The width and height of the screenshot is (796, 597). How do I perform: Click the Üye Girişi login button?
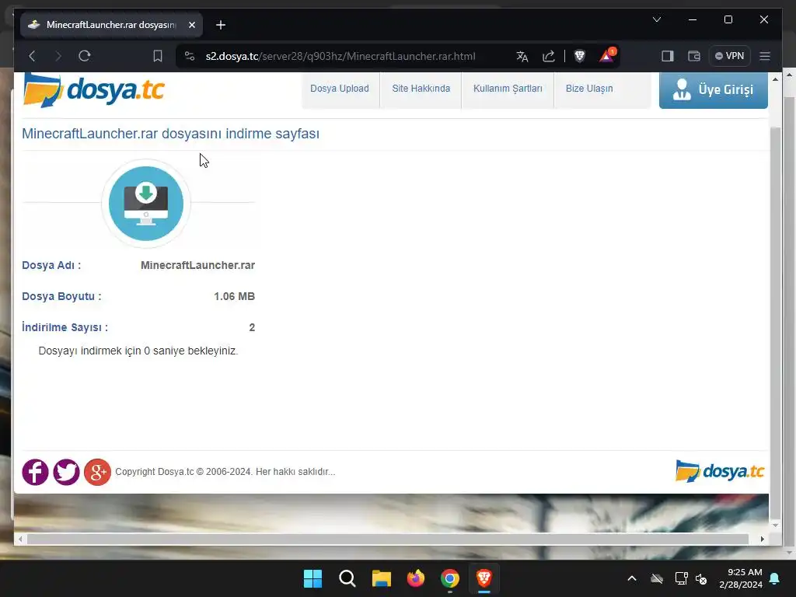point(714,90)
